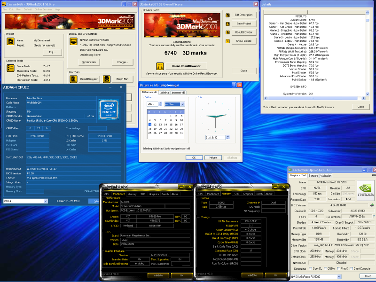This screenshot has height=282, width=376.
Task: Click the help button in the date dialog title bar
Action: [234, 85]
